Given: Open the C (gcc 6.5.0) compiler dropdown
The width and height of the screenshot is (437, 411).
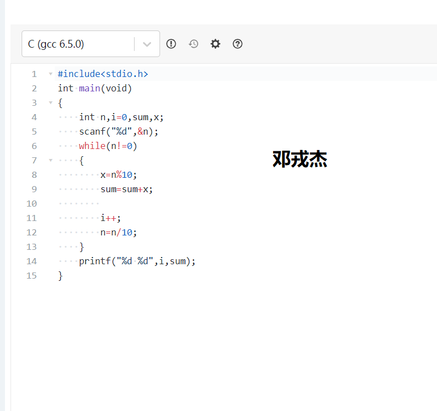Looking at the screenshot, I should tap(91, 44).
